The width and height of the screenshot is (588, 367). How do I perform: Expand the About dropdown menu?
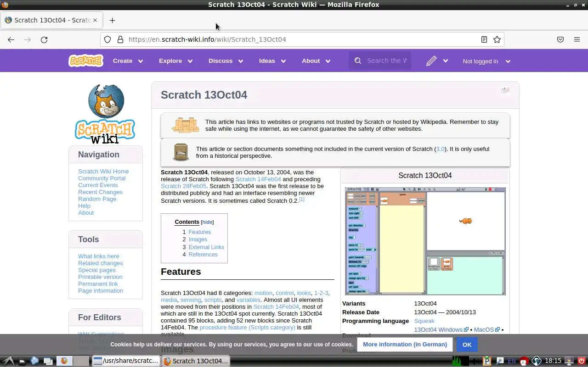tap(316, 61)
